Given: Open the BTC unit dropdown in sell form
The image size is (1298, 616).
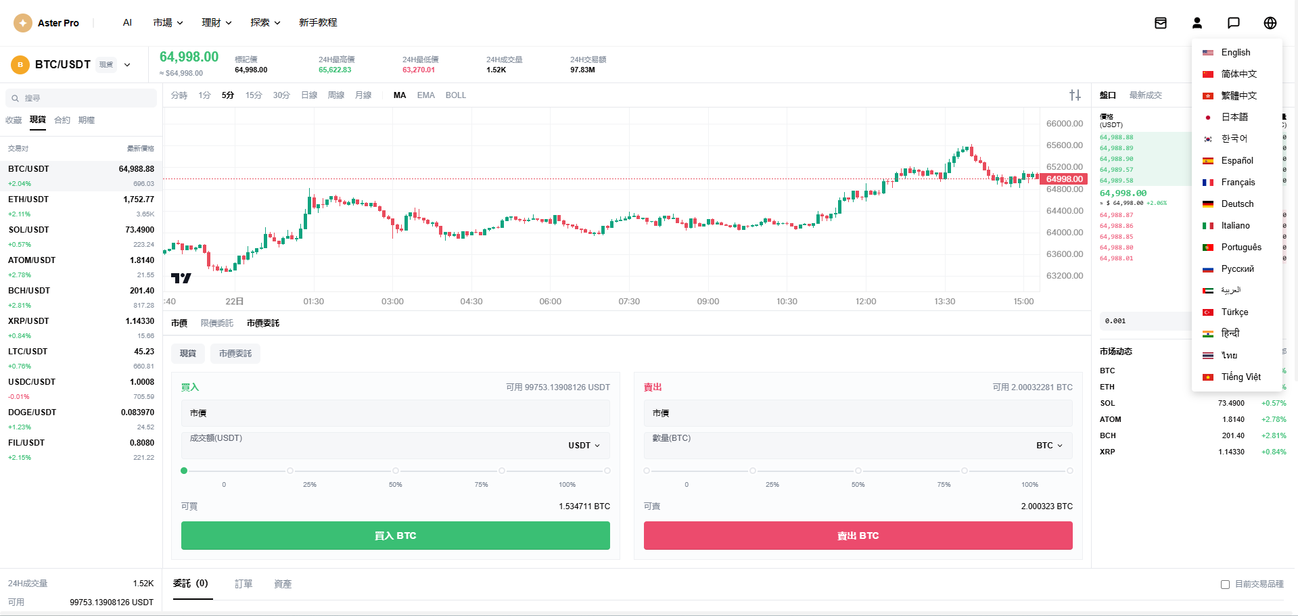Looking at the screenshot, I should coord(1050,446).
